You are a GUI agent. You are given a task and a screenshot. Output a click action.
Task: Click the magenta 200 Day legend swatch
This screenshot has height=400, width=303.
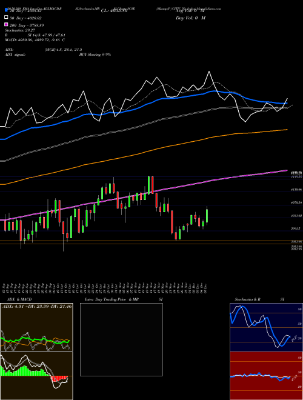pyautogui.click(x=7, y=24)
